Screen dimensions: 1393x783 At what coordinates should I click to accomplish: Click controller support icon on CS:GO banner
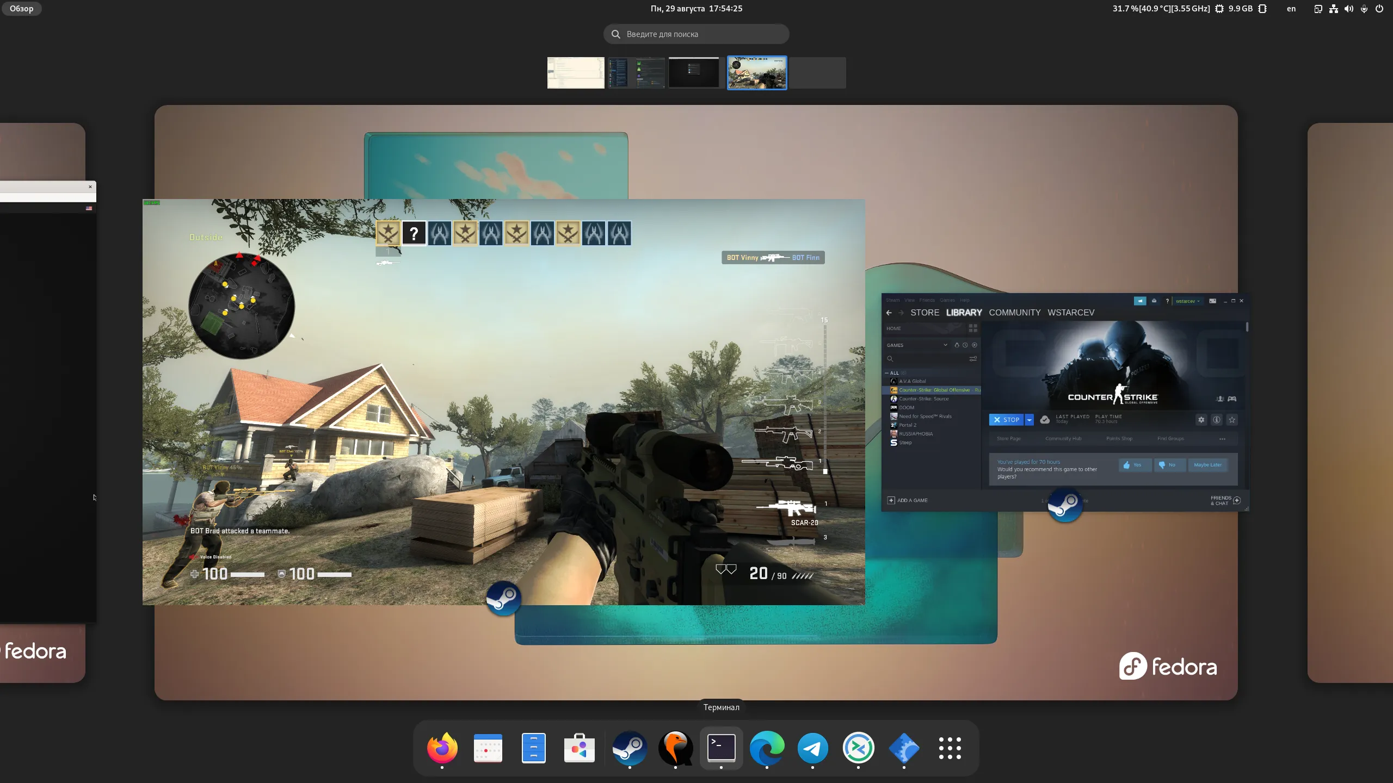(1232, 399)
